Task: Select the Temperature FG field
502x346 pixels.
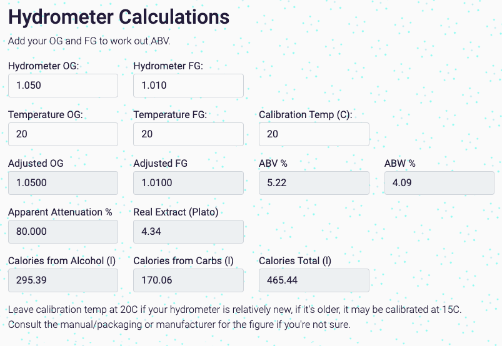Action: 188,134
